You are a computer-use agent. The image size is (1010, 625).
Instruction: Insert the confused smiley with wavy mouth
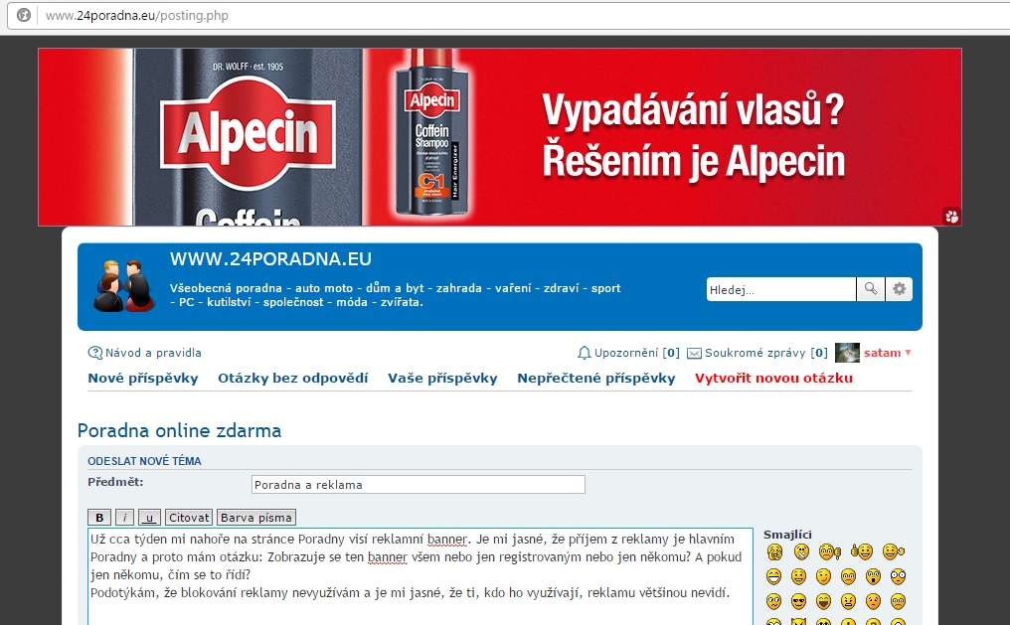pos(773,601)
